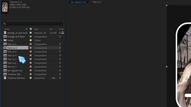The height and width of the screenshot is (107, 191).
Task: Click the QuickTime type text
Action: click(39, 78)
